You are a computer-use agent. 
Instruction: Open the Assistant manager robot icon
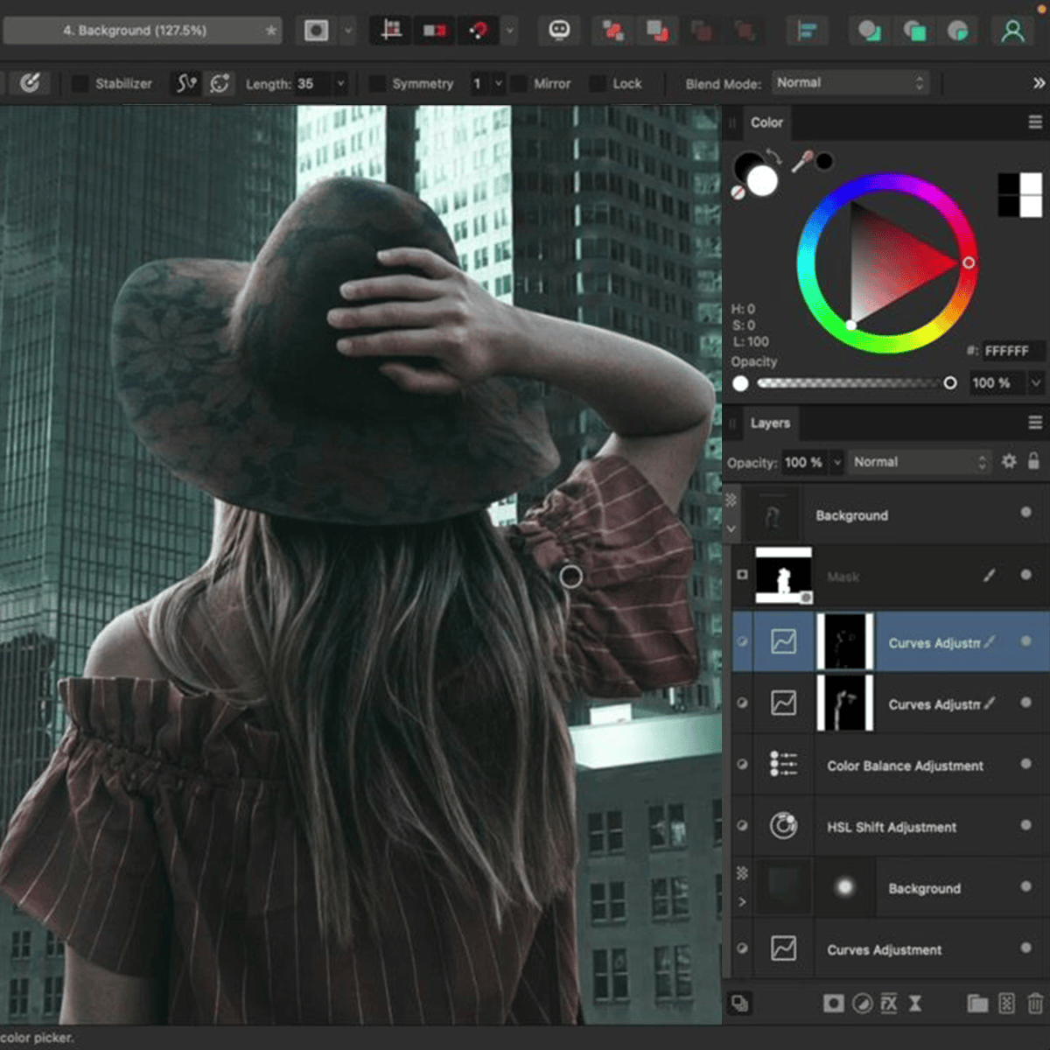[x=559, y=31]
